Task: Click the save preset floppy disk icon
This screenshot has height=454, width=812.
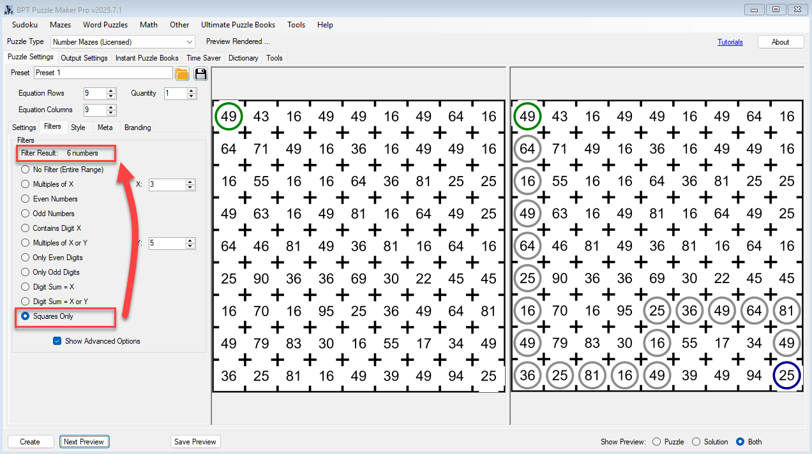Action: [x=200, y=73]
